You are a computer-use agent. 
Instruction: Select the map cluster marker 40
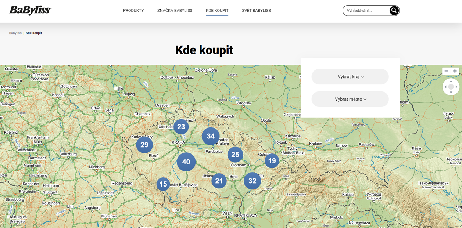[x=186, y=162]
